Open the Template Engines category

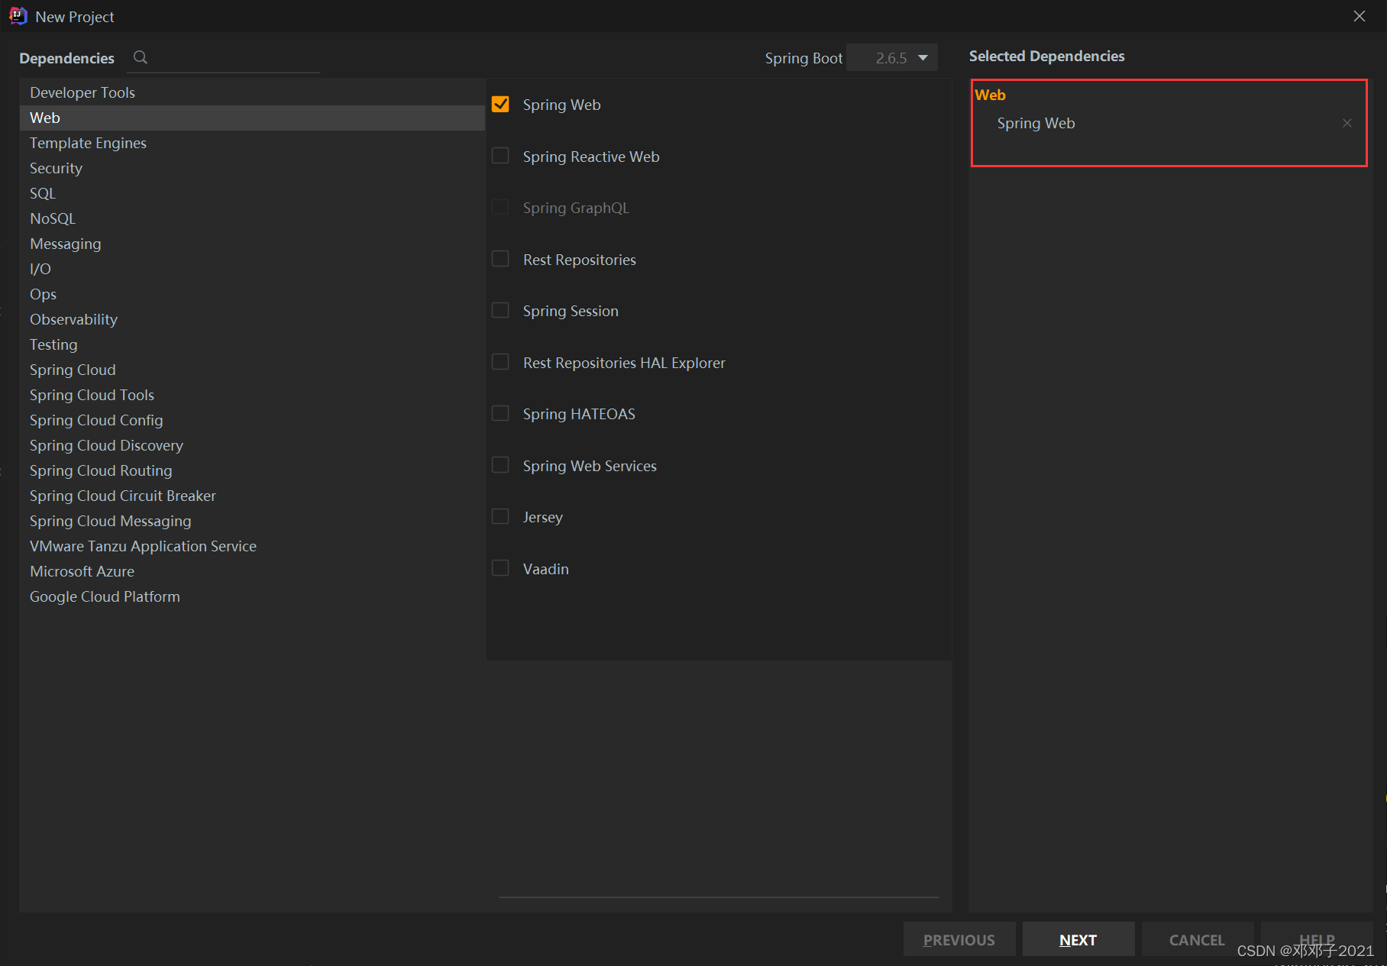[x=252, y=143]
